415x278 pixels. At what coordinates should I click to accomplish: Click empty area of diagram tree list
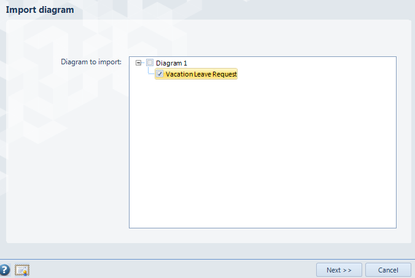pos(263,153)
